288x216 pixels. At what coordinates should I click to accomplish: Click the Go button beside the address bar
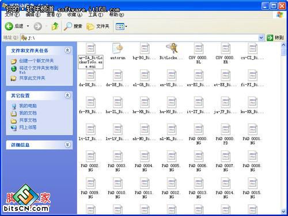click(x=275, y=38)
